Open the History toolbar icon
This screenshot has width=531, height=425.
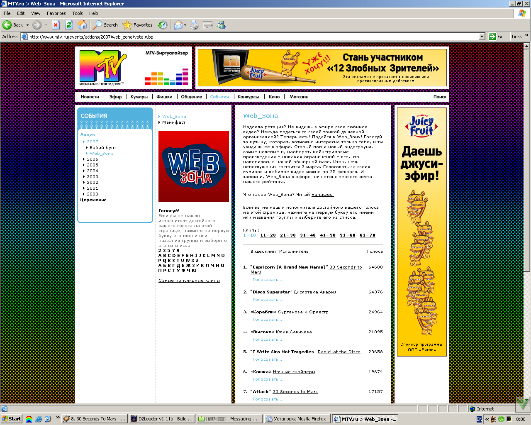tap(163, 25)
